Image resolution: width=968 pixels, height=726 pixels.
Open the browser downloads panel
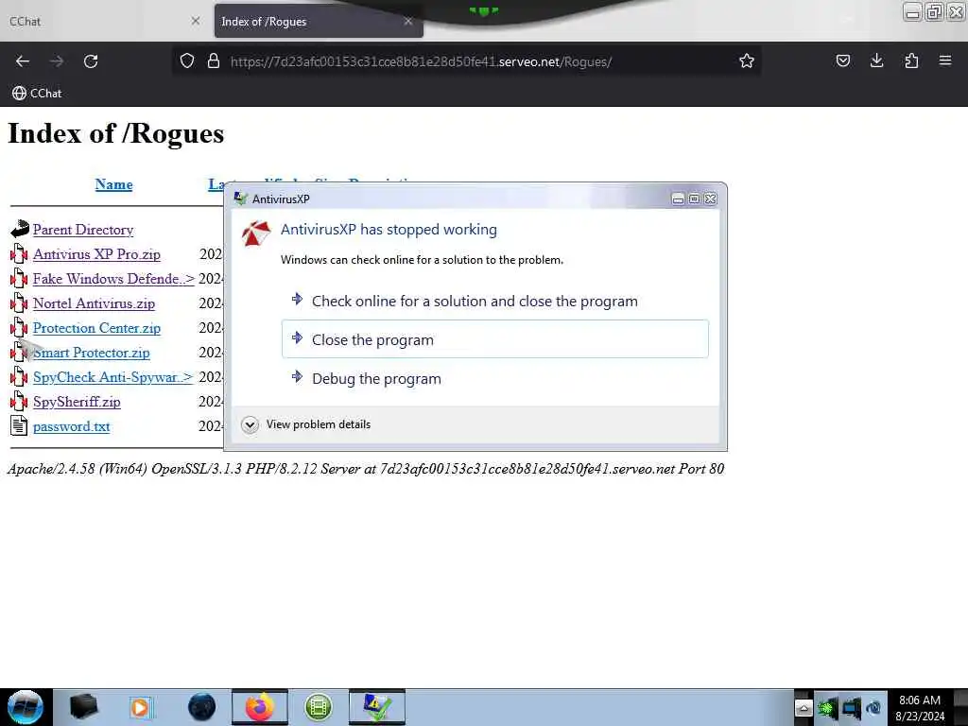pyautogui.click(x=876, y=61)
